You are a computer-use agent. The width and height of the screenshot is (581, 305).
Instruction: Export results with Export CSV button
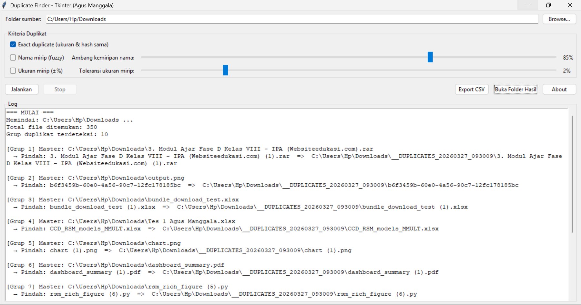coord(471,89)
